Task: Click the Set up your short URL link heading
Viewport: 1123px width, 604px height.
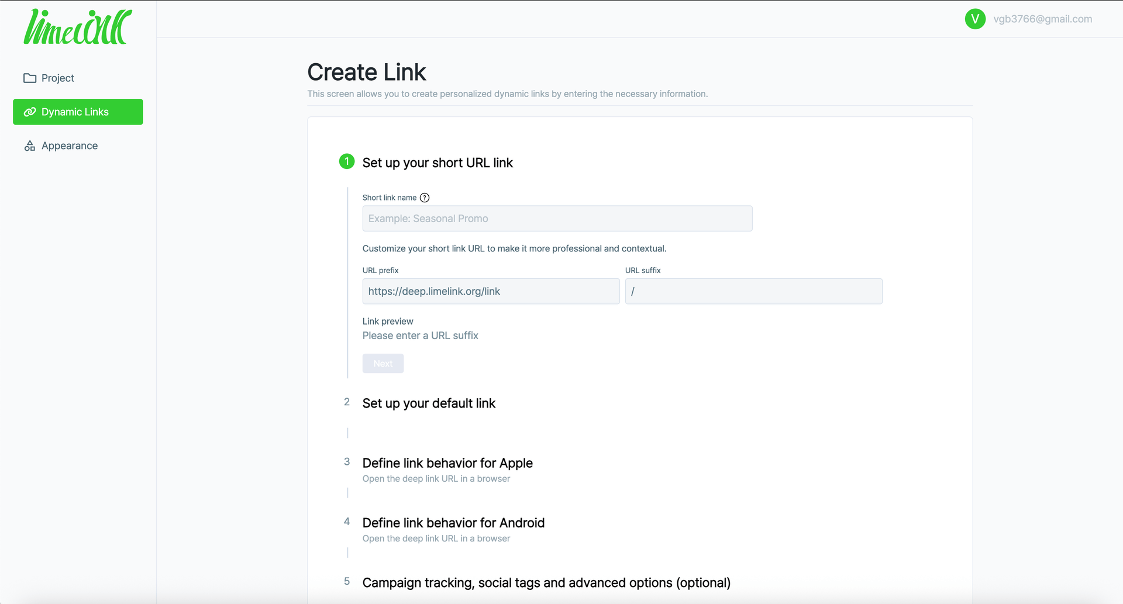Action: point(438,163)
